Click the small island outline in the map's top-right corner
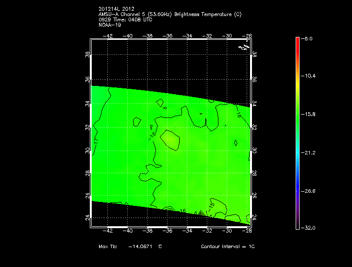This screenshot has width=352, height=267. coord(243,47)
